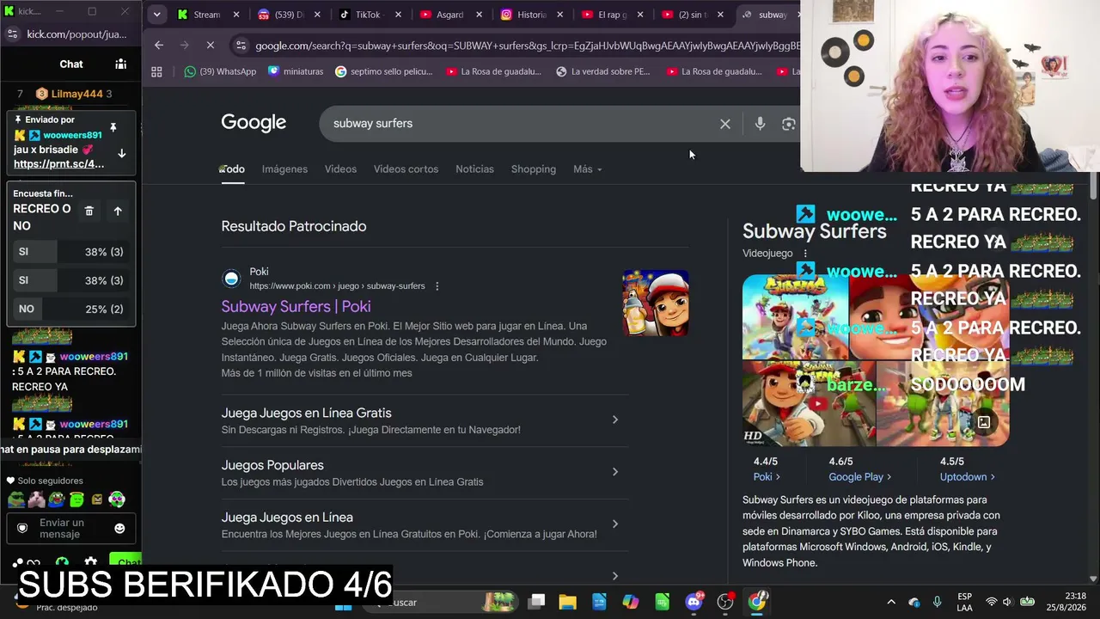The width and height of the screenshot is (1100, 619).
Task: Switch to the El rap YouTube tab
Action: pos(611,15)
